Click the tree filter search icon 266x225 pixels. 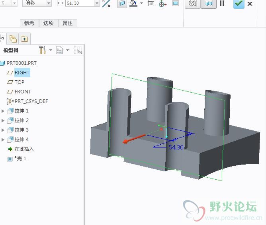click(78, 50)
